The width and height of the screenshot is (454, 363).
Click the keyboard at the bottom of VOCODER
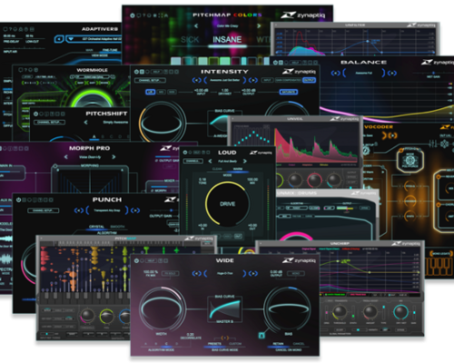tap(439, 267)
